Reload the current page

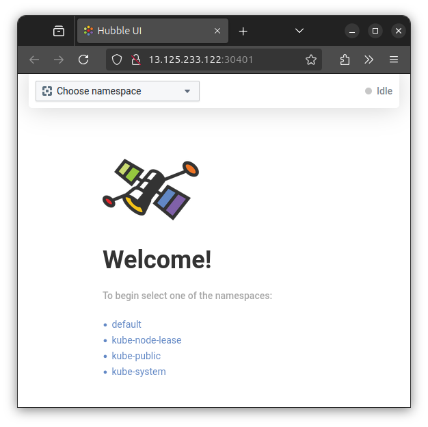coord(83,60)
